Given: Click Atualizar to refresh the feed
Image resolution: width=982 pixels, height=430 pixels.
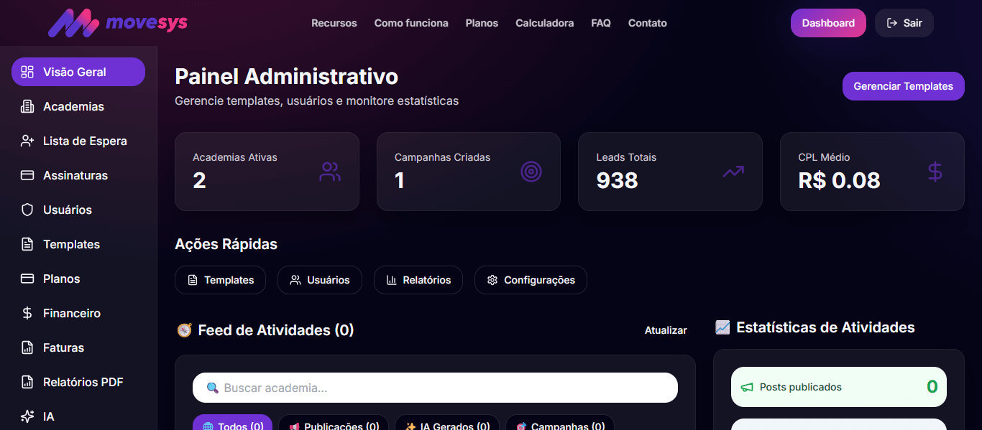Looking at the screenshot, I should (x=666, y=330).
